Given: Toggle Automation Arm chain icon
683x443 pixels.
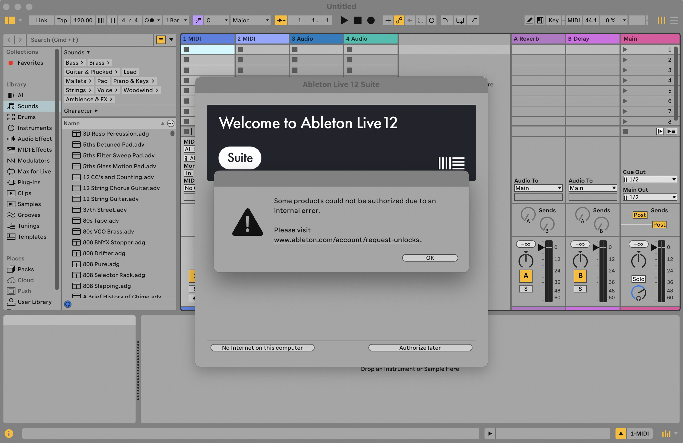Looking at the screenshot, I should (399, 20).
